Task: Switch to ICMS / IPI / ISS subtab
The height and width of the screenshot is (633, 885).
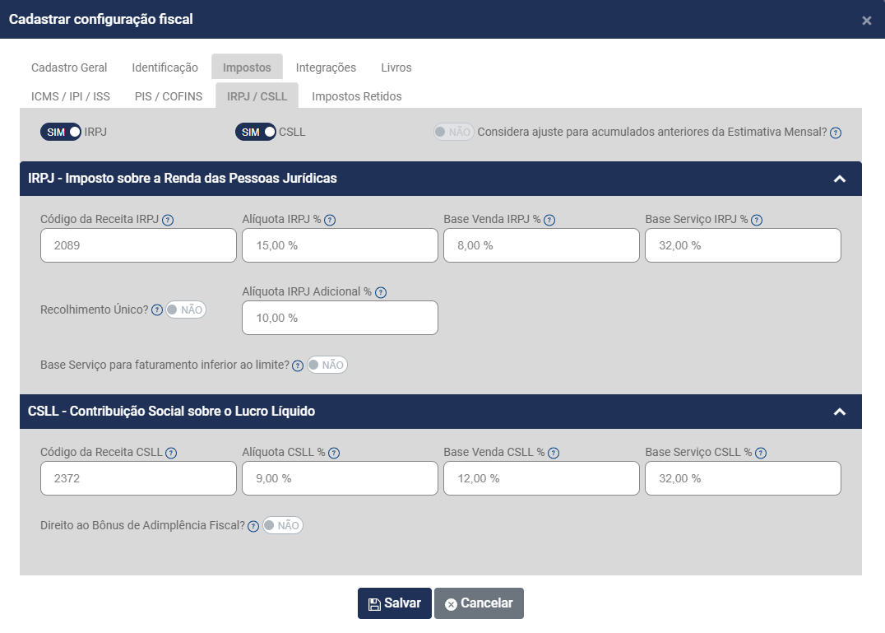Action: coord(71,96)
